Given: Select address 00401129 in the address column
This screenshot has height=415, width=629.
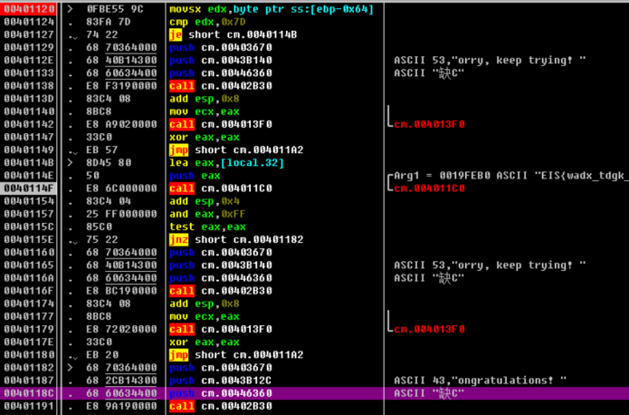Looking at the screenshot, I should pos(28,47).
